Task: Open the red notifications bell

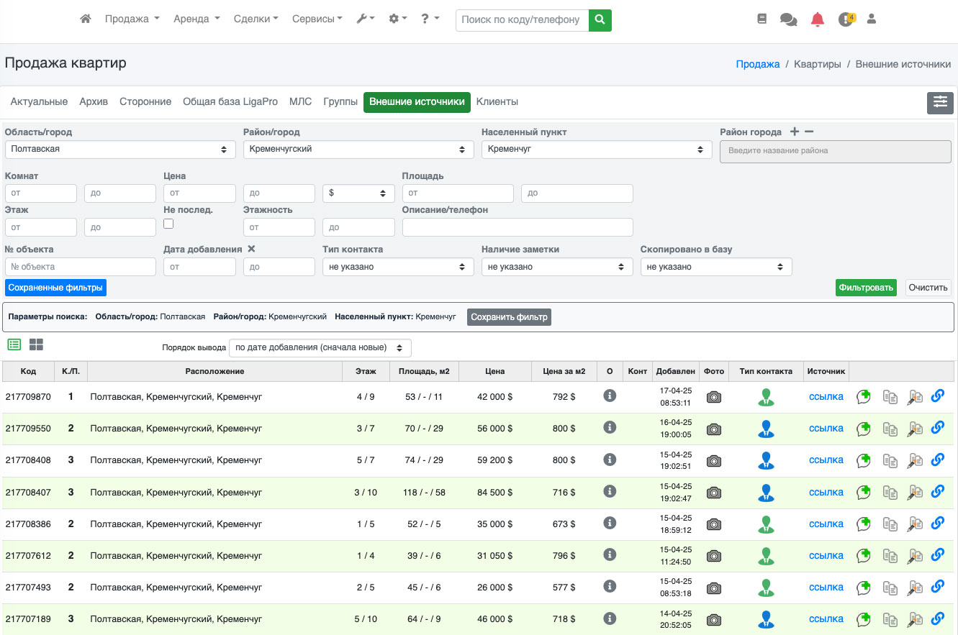Action: pos(817,20)
